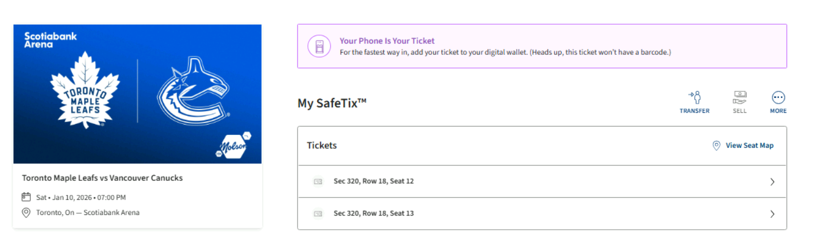Expand the Seat 13 ticket chevron
This screenshot has width=813, height=245.
coord(772,214)
